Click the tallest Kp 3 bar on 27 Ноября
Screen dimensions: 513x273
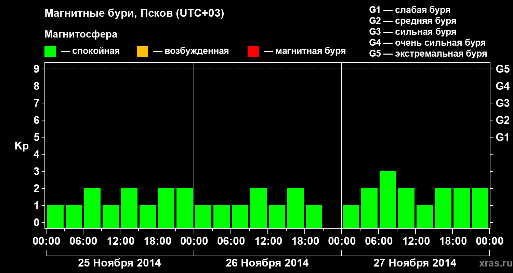(x=388, y=199)
